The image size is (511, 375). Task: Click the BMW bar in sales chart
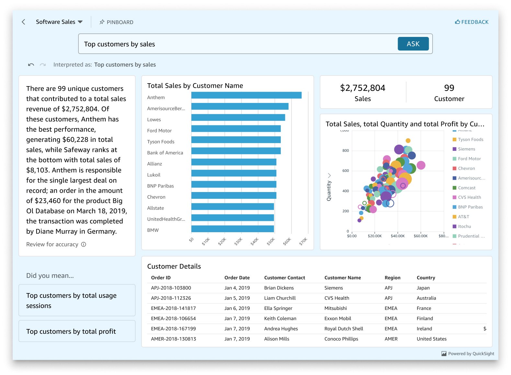pos(233,229)
